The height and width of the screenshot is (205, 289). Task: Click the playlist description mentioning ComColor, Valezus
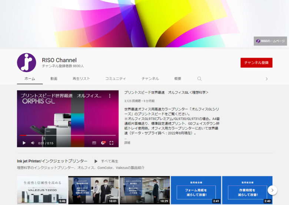tap(80, 168)
